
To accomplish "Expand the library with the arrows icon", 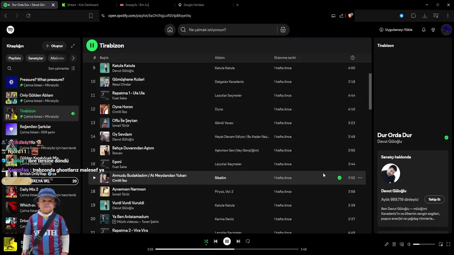I will [73, 46].
